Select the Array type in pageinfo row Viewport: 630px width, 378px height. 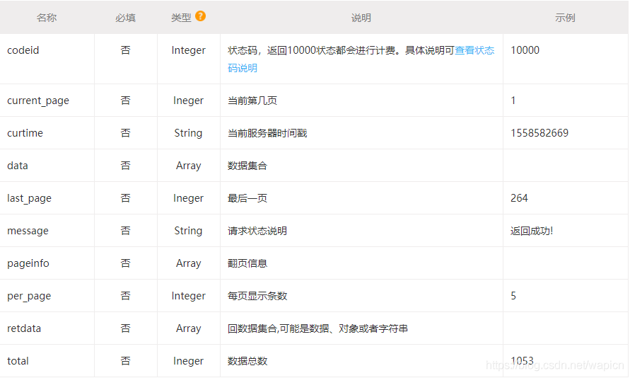point(189,263)
